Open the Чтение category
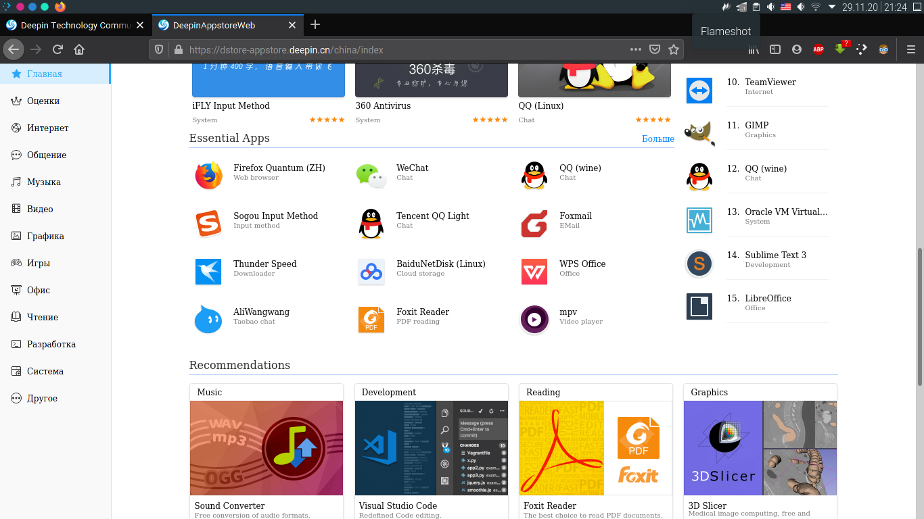The image size is (924, 519). click(55, 317)
